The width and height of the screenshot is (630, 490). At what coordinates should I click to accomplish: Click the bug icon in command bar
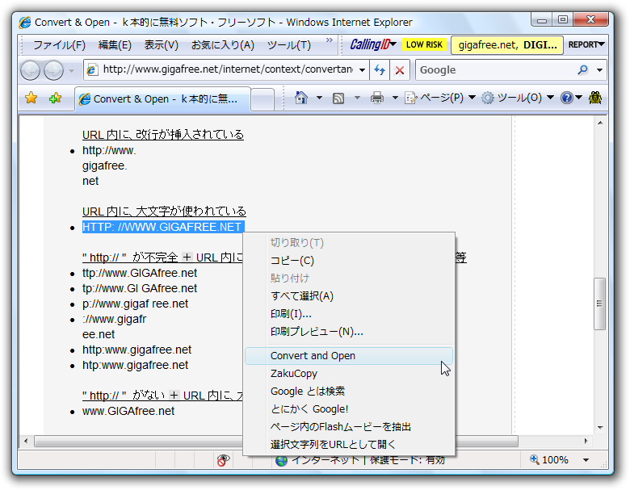click(x=595, y=98)
